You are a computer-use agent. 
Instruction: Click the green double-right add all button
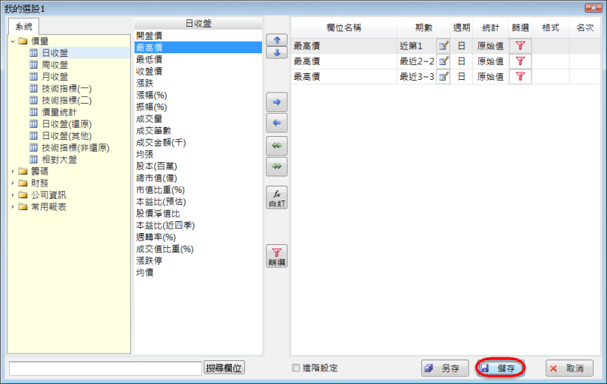coord(276,166)
